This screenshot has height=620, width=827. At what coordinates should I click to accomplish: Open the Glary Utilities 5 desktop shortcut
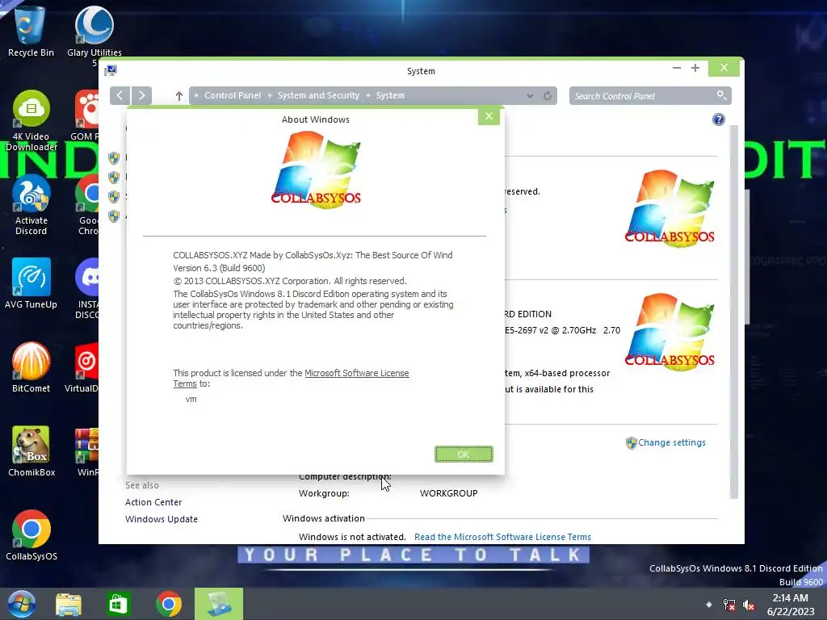coord(94,34)
